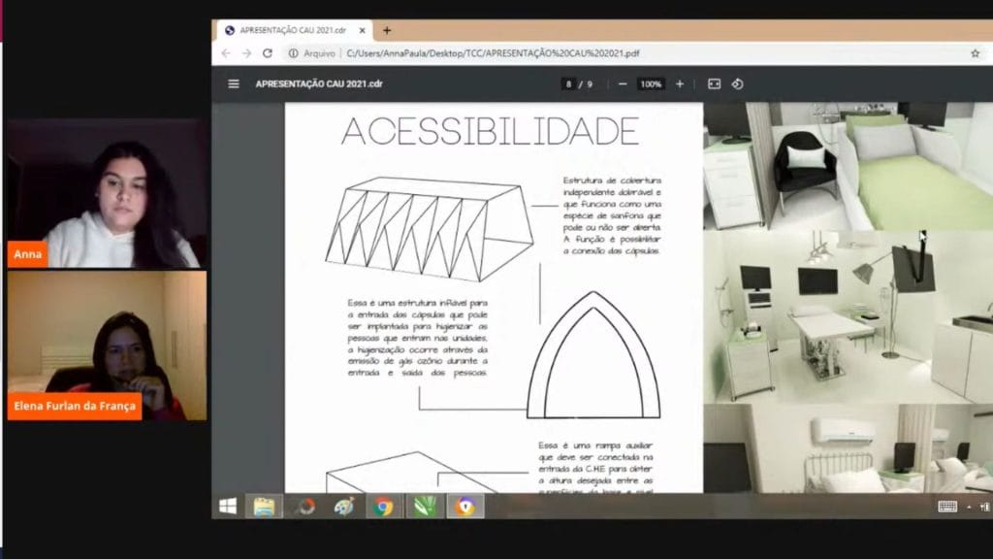Open a new browser tab
Screen dimensions: 993x559
pyautogui.click(x=387, y=30)
